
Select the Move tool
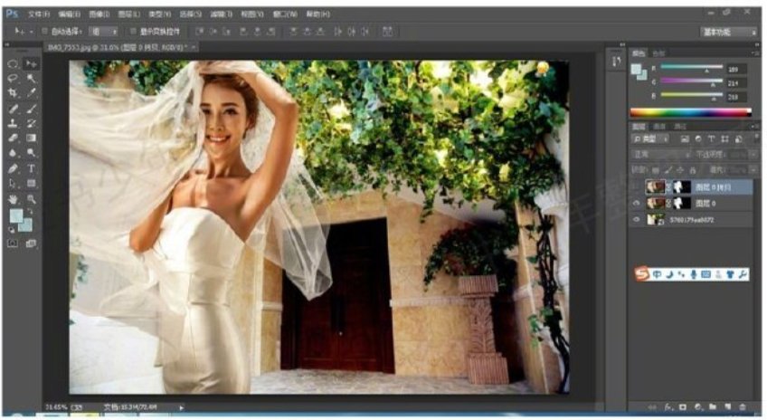32,64
